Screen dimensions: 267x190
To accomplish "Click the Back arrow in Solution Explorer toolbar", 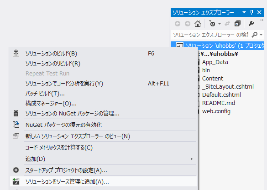I will pyautogui.click(x=178, y=24).
